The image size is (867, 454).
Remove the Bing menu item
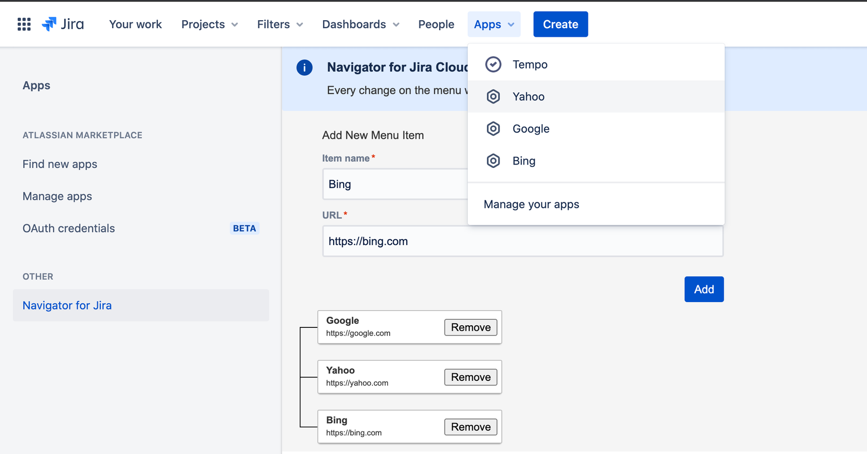click(x=470, y=427)
